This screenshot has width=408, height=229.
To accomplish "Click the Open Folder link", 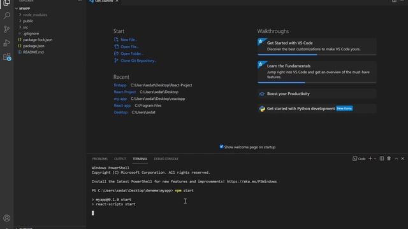I will point(132,53).
